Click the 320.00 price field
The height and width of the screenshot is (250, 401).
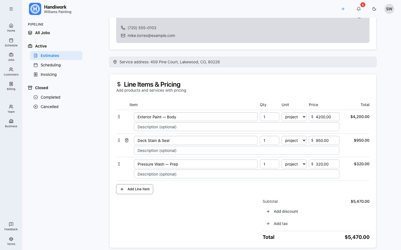(324, 164)
